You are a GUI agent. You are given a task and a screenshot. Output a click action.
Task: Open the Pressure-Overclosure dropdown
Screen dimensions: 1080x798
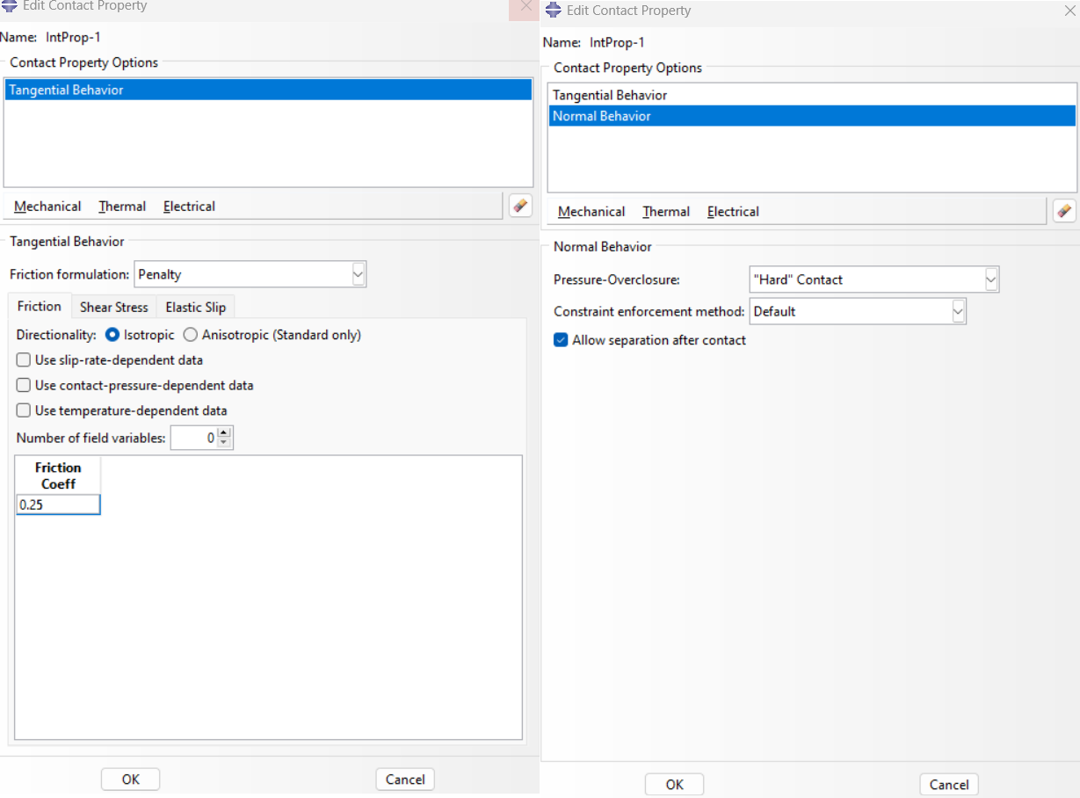991,279
